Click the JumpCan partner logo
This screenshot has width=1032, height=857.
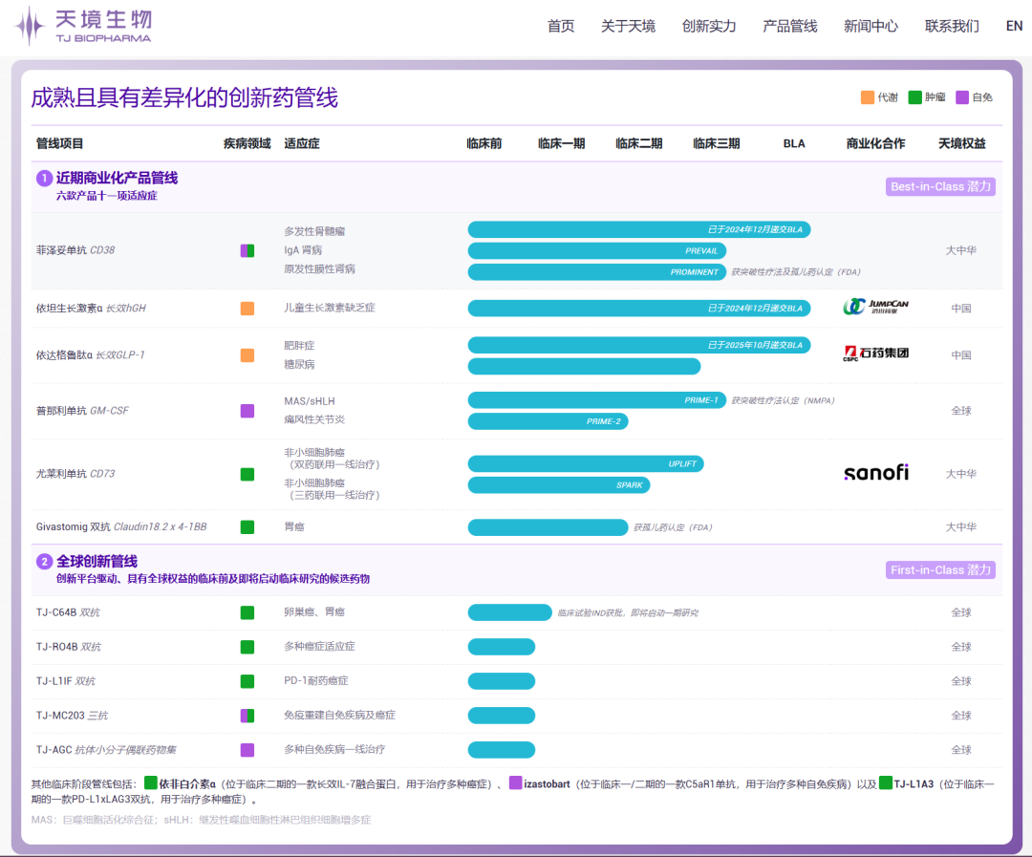click(875, 307)
